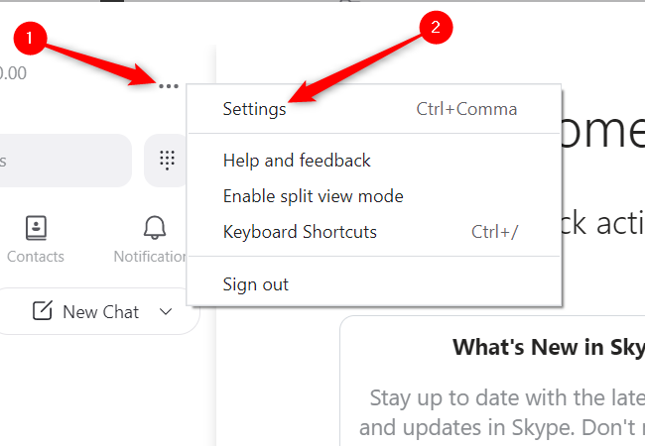Open the three-dot More options menu
645x446 pixels.
pos(168,86)
